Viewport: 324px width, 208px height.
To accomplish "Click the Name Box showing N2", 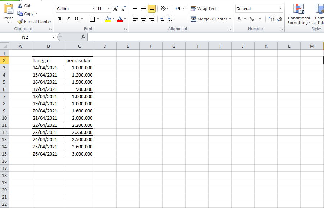I will (x=26, y=37).
